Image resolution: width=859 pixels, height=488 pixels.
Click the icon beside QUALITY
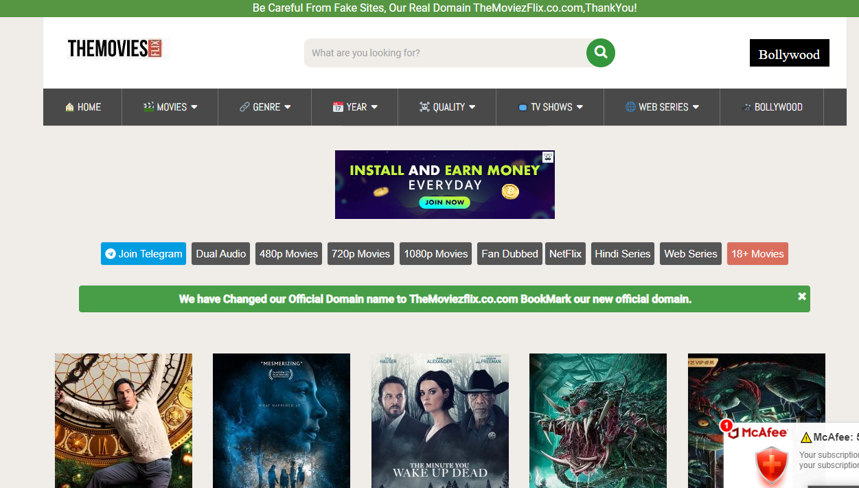click(424, 107)
